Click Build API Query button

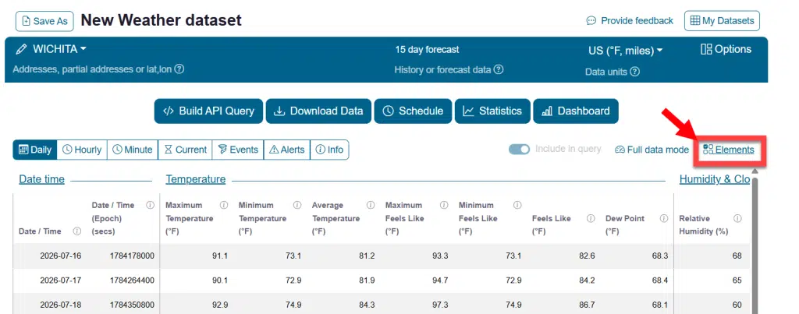(208, 111)
